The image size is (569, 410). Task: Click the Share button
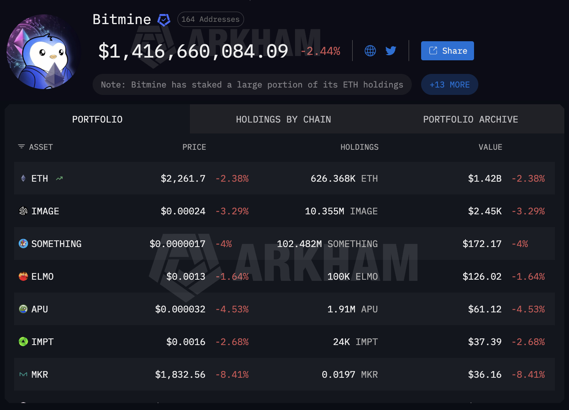[x=447, y=51]
